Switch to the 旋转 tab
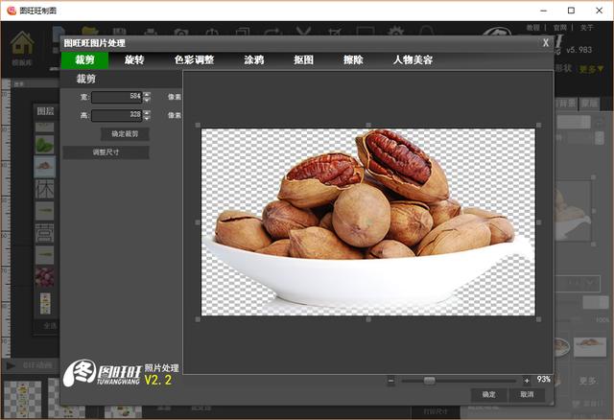 (x=134, y=59)
